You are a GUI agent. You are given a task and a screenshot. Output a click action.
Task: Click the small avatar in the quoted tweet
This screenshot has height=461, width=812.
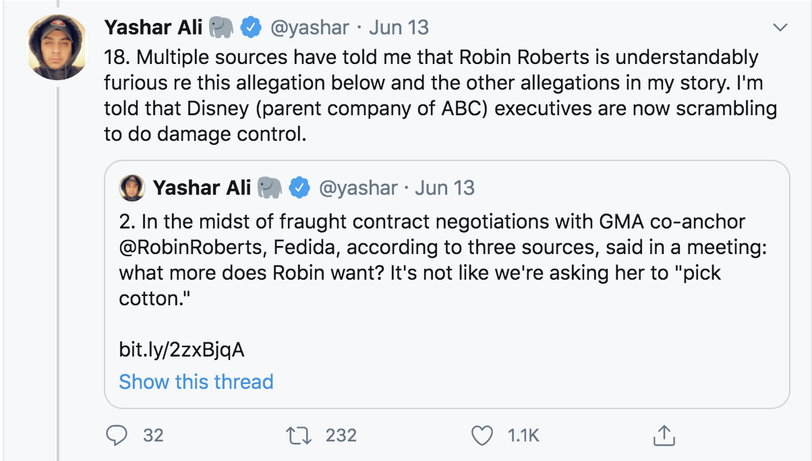tap(132, 188)
